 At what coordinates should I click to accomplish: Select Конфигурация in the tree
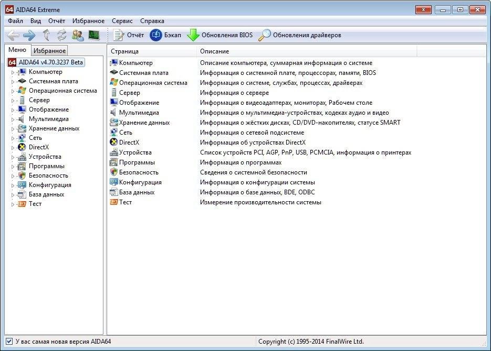point(50,185)
